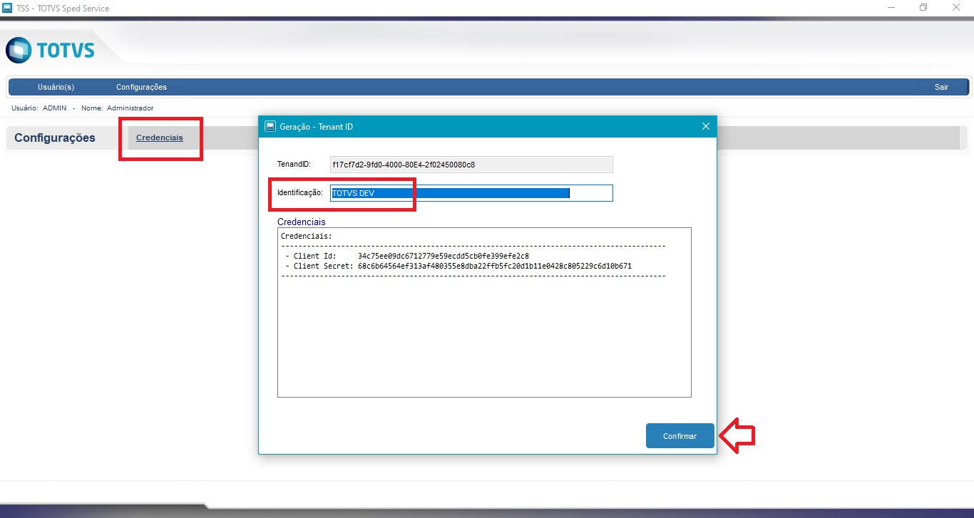Image resolution: width=974 pixels, height=518 pixels.
Task: Click the Identificação input field
Action: tap(471, 193)
